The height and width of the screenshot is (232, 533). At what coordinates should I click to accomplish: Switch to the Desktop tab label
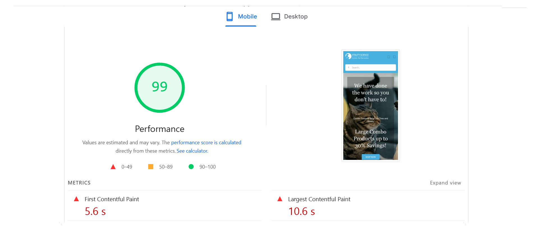click(x=296, y=16)
